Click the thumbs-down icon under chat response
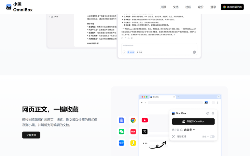250x156 pixels. [132, 38]
